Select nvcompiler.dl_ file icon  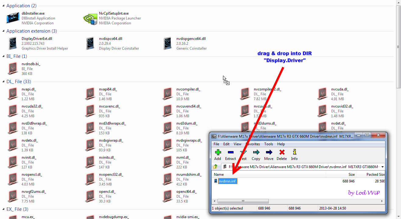(x=168, y=94)
